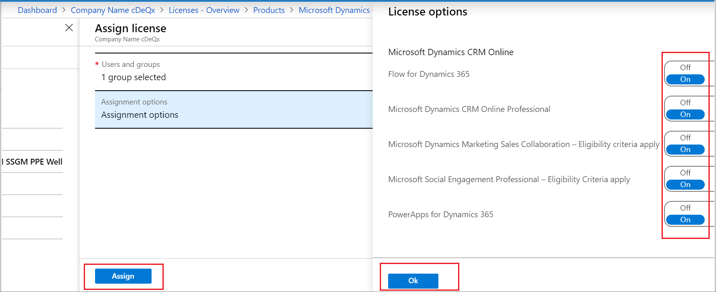Go to Dashboard breadcrumb
Viewport: 716px width, 292px height.
pos(37,10)
